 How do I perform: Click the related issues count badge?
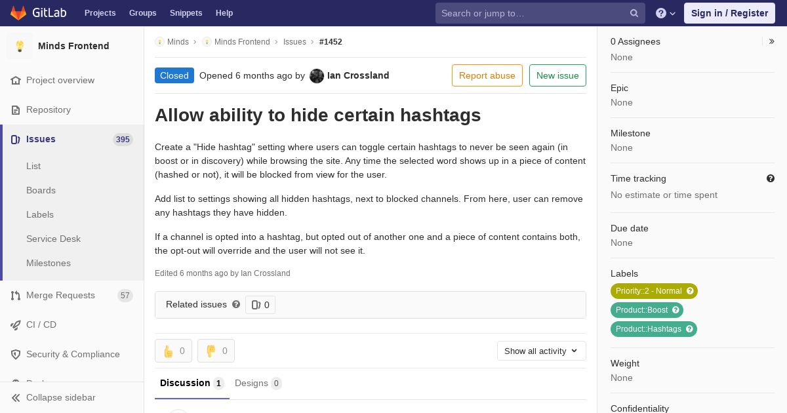tap(260, 305)
